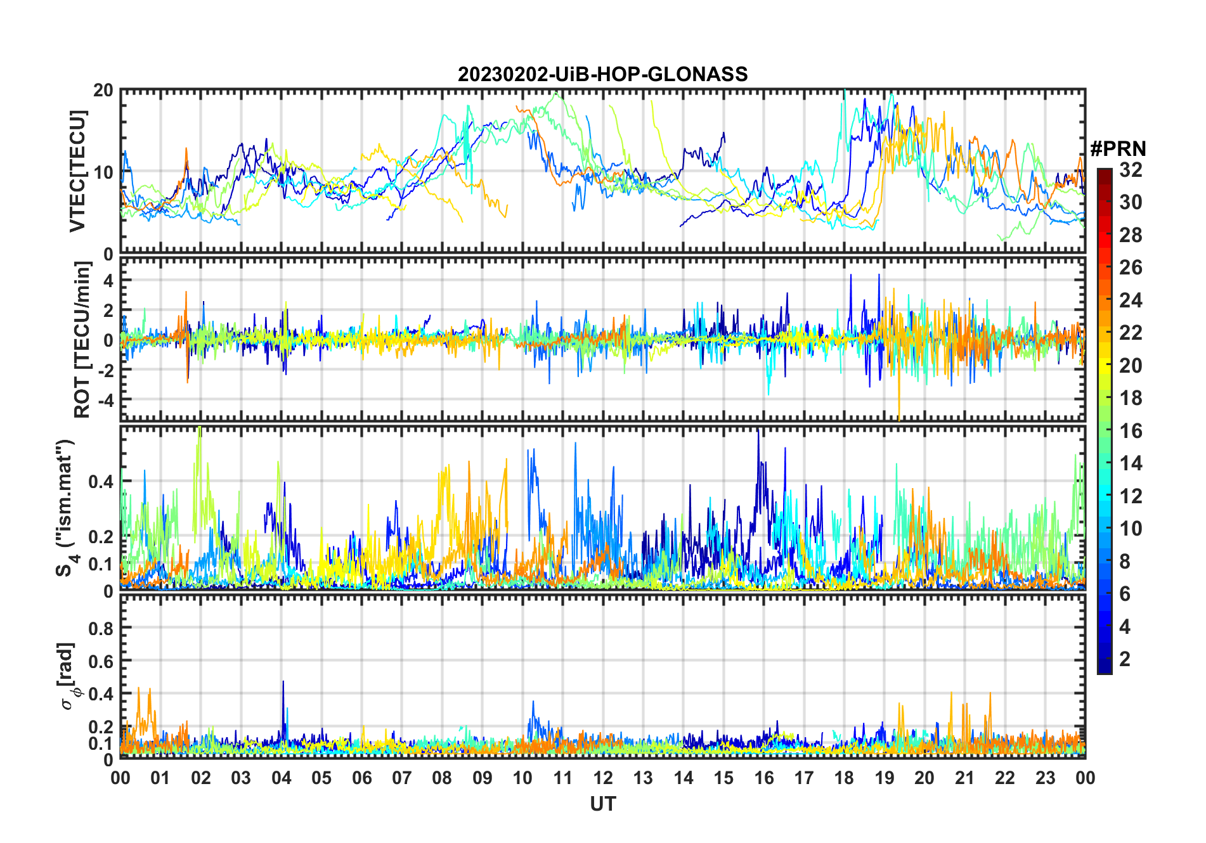Click the -4 tick on ROT axis
The height and width of the screenshot is (843, 1206).
coord(105,400)
